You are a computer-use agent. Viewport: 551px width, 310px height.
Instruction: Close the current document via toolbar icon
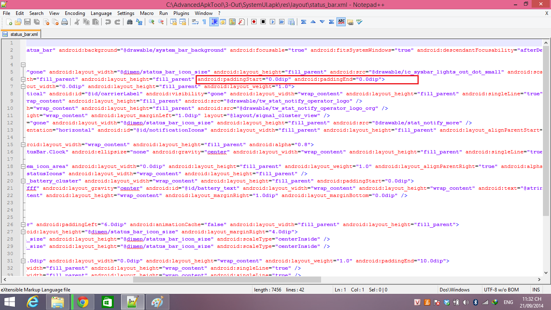click(46, 22)
